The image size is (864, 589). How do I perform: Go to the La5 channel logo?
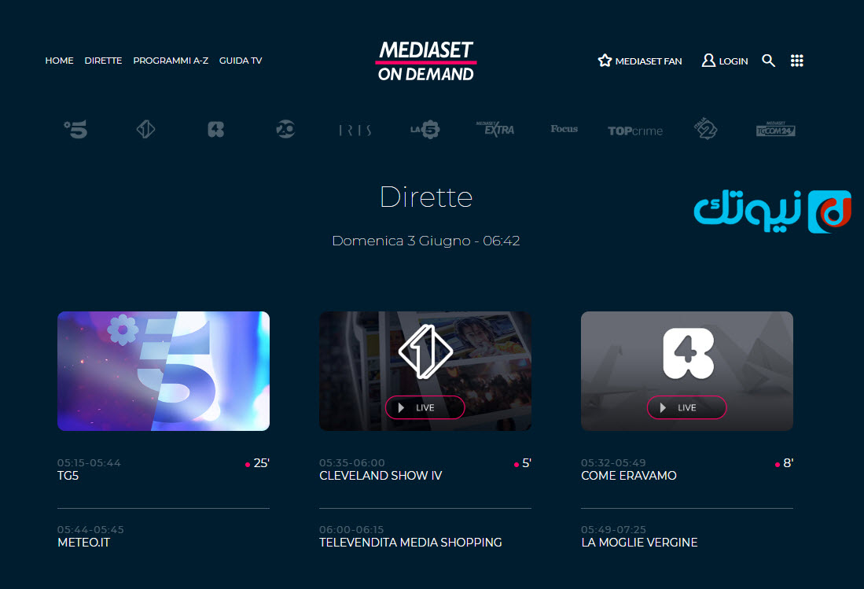pos(425,130)
